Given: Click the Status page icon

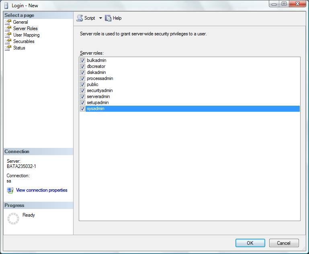Looking at the screenshot, I should [x=8, y=48].
